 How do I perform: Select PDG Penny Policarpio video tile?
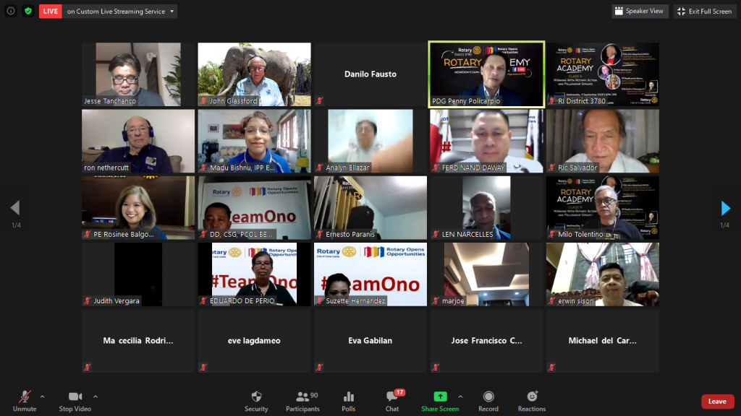tap(486, 74)
